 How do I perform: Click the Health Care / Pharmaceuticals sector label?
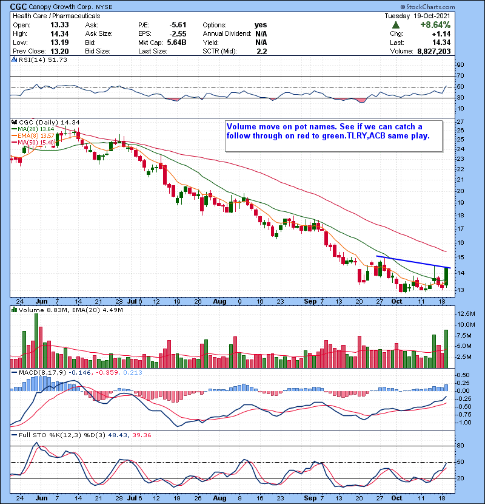56,16
